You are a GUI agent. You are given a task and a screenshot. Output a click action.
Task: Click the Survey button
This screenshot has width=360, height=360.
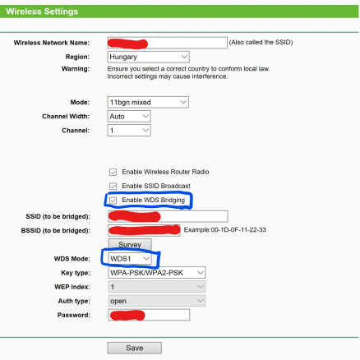[130, 244]
